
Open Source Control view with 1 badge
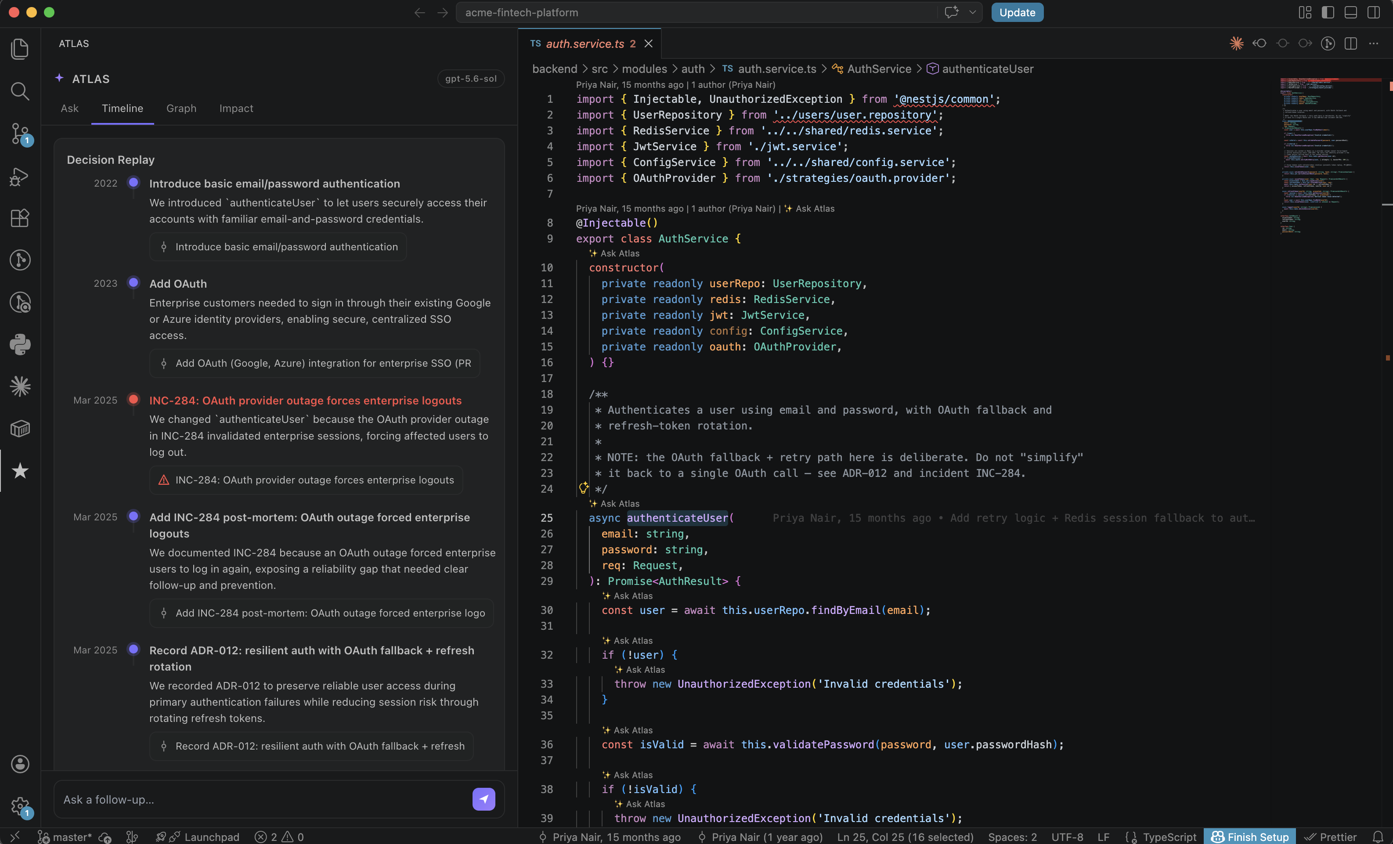click(x=20, y=134)
